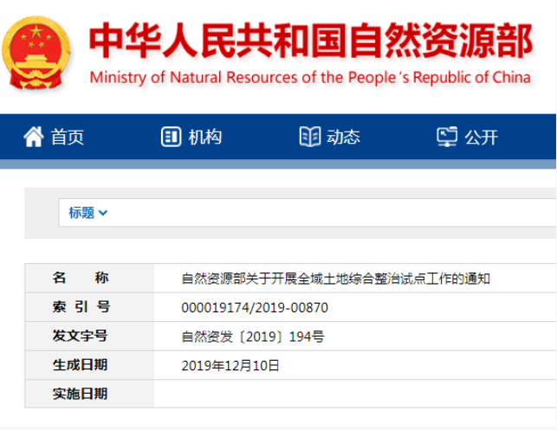Open the 机构 text label
Image resolution: width=557 pixels, height=430 pixels.
tap(205, 137)
